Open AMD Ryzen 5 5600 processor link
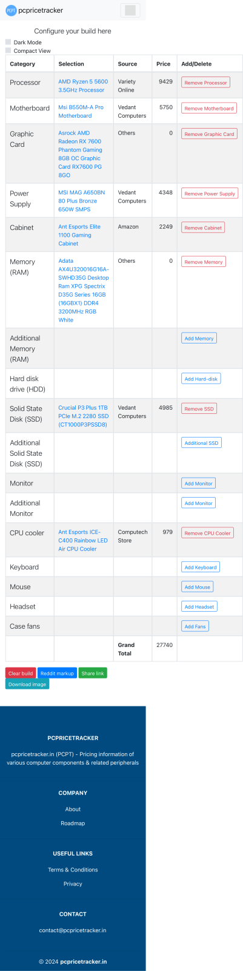Viewport: 243px width, 971px height. click(x=83, y=86)
